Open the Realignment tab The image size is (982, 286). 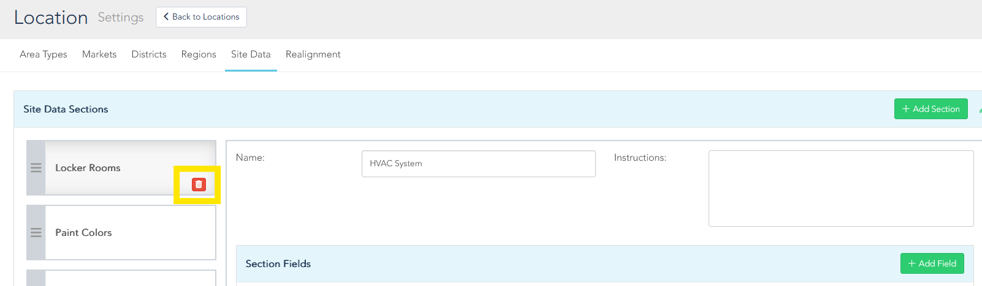313,54
